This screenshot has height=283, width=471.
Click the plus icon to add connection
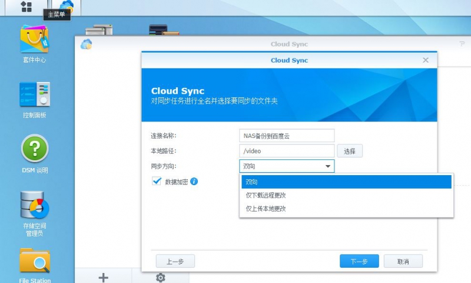point(103,277)
